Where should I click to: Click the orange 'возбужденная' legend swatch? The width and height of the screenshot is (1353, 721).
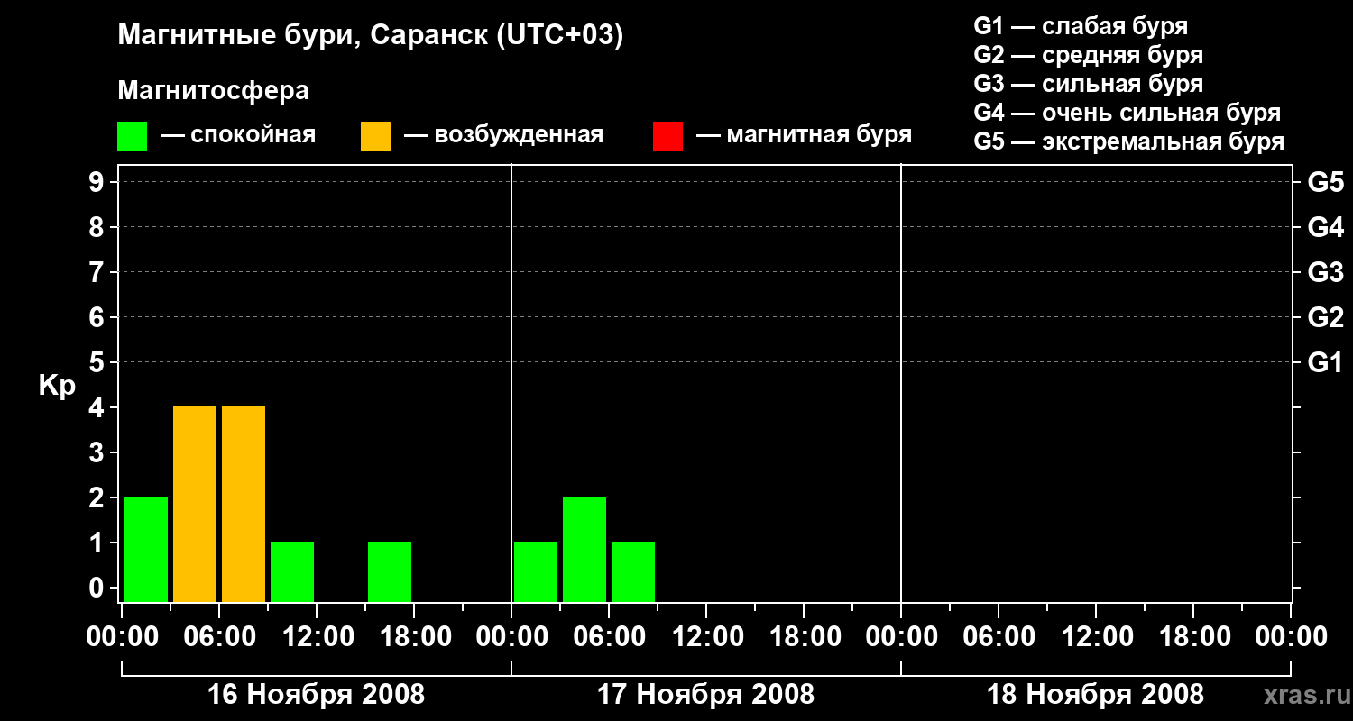tap(375, 136)
